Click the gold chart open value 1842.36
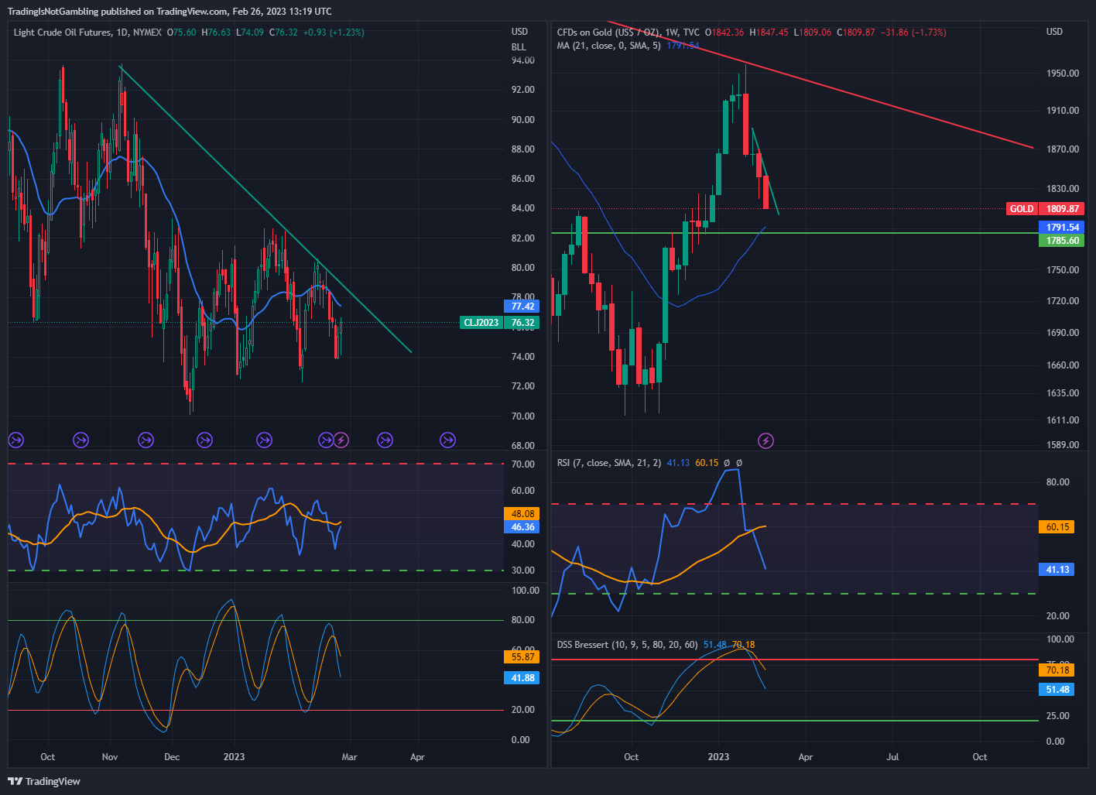This screenshot has height=795, width=1096. click(728, 33)
